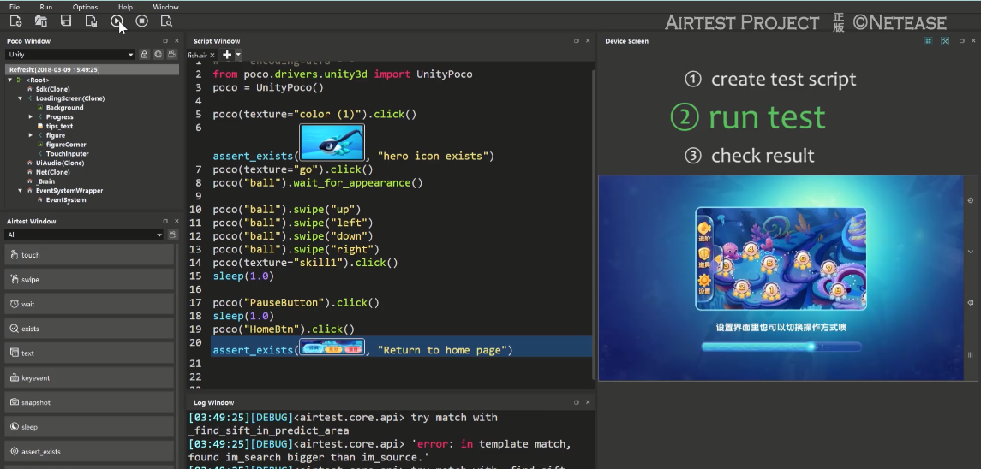Image resolution: width=981 pixels, height=469 pixels.
Task: Tap the device back arrow icon
Action: click(971, 303)
